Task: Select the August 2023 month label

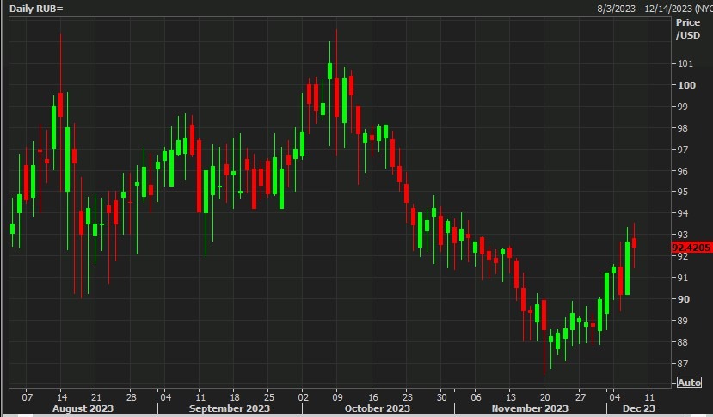Action: (x=83, y=409)
